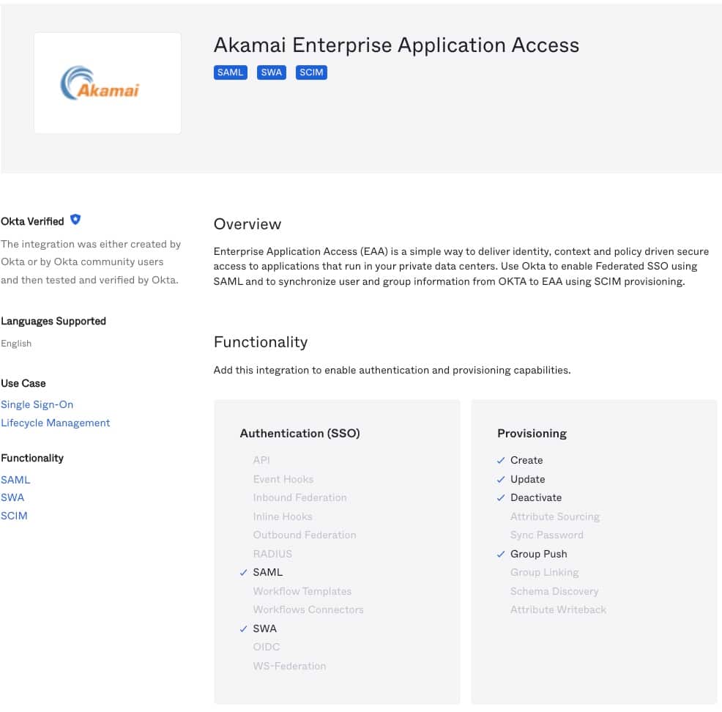Viewport: 722px width, 712px height.
Task: Select SCIM in the Functionality sidebar
Action: 14,516
